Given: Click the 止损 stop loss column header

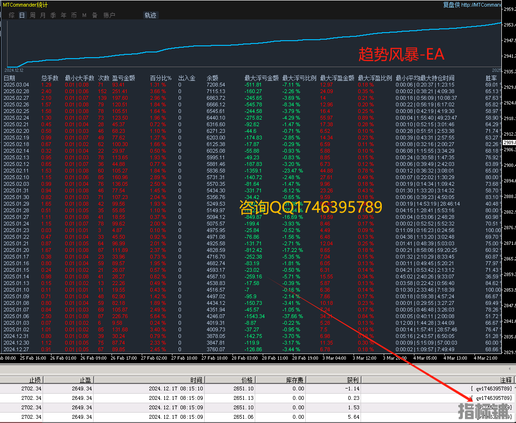Looking at the screenshot, I should 35,380.
